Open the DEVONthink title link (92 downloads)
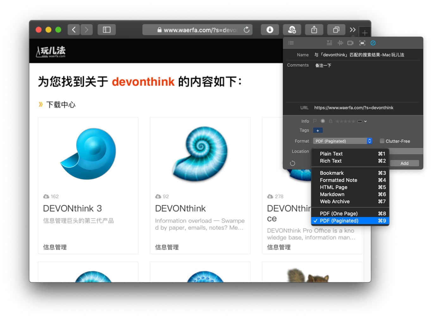Image resolution: width=441 pixels, height=320 pixels. (180, 208)
